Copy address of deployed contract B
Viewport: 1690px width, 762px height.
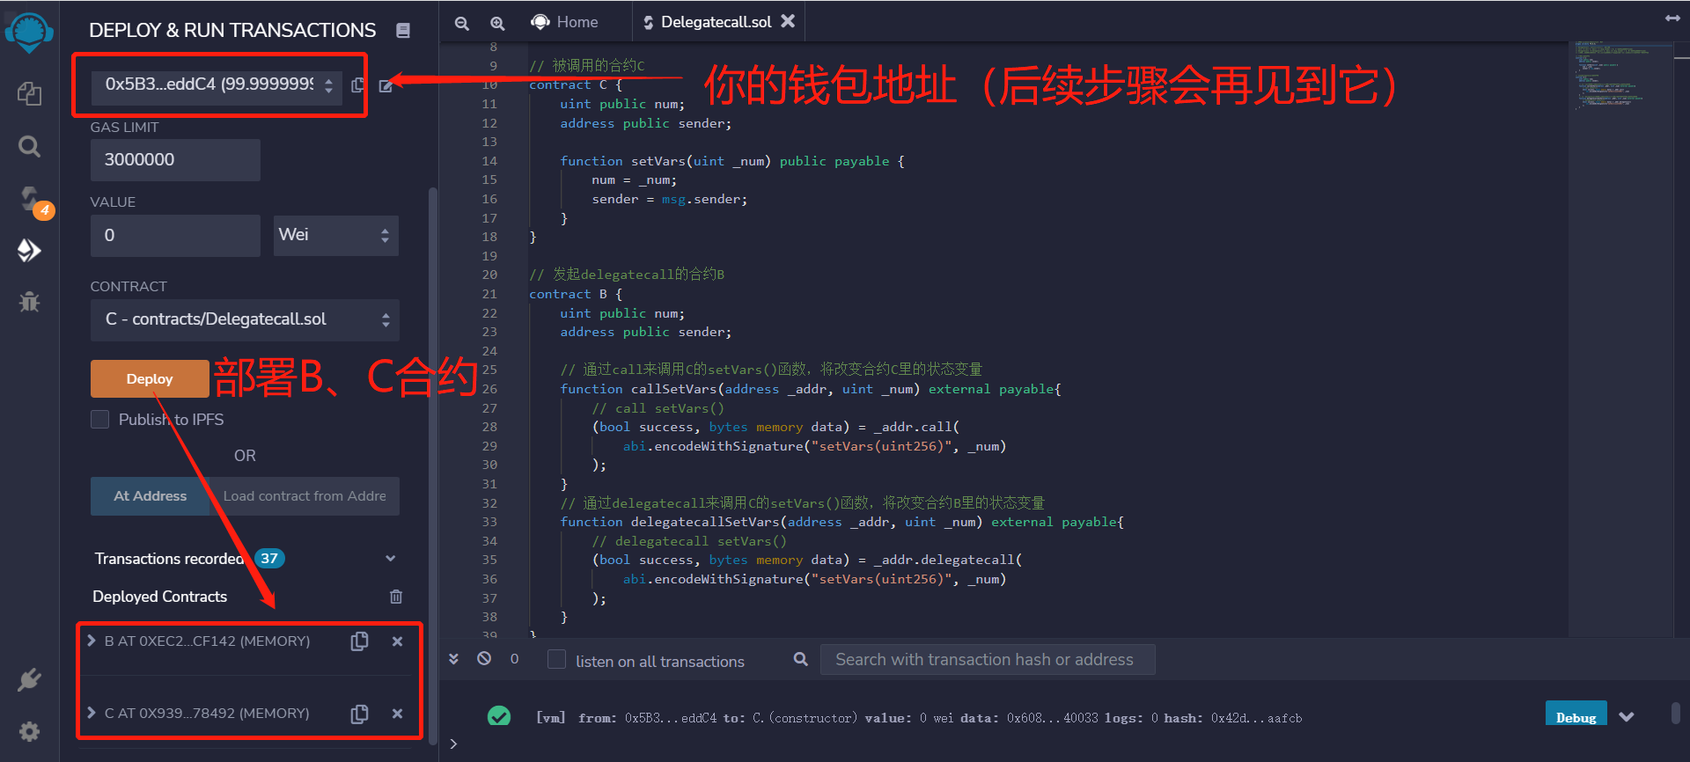pos(359,641)
